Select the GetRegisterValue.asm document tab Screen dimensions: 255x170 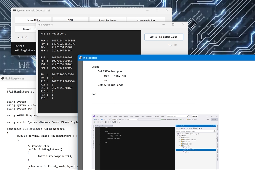101,126
